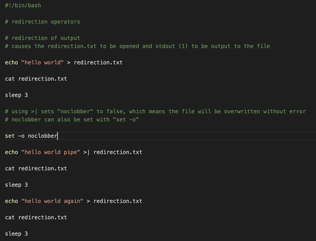Click the first 'cat redirection.txt' line
Screen dimensions: 316x241
pyautogui.click(x=36, y=79)
